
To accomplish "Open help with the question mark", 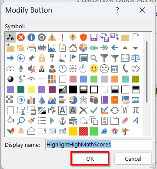I will pos(117,10).
